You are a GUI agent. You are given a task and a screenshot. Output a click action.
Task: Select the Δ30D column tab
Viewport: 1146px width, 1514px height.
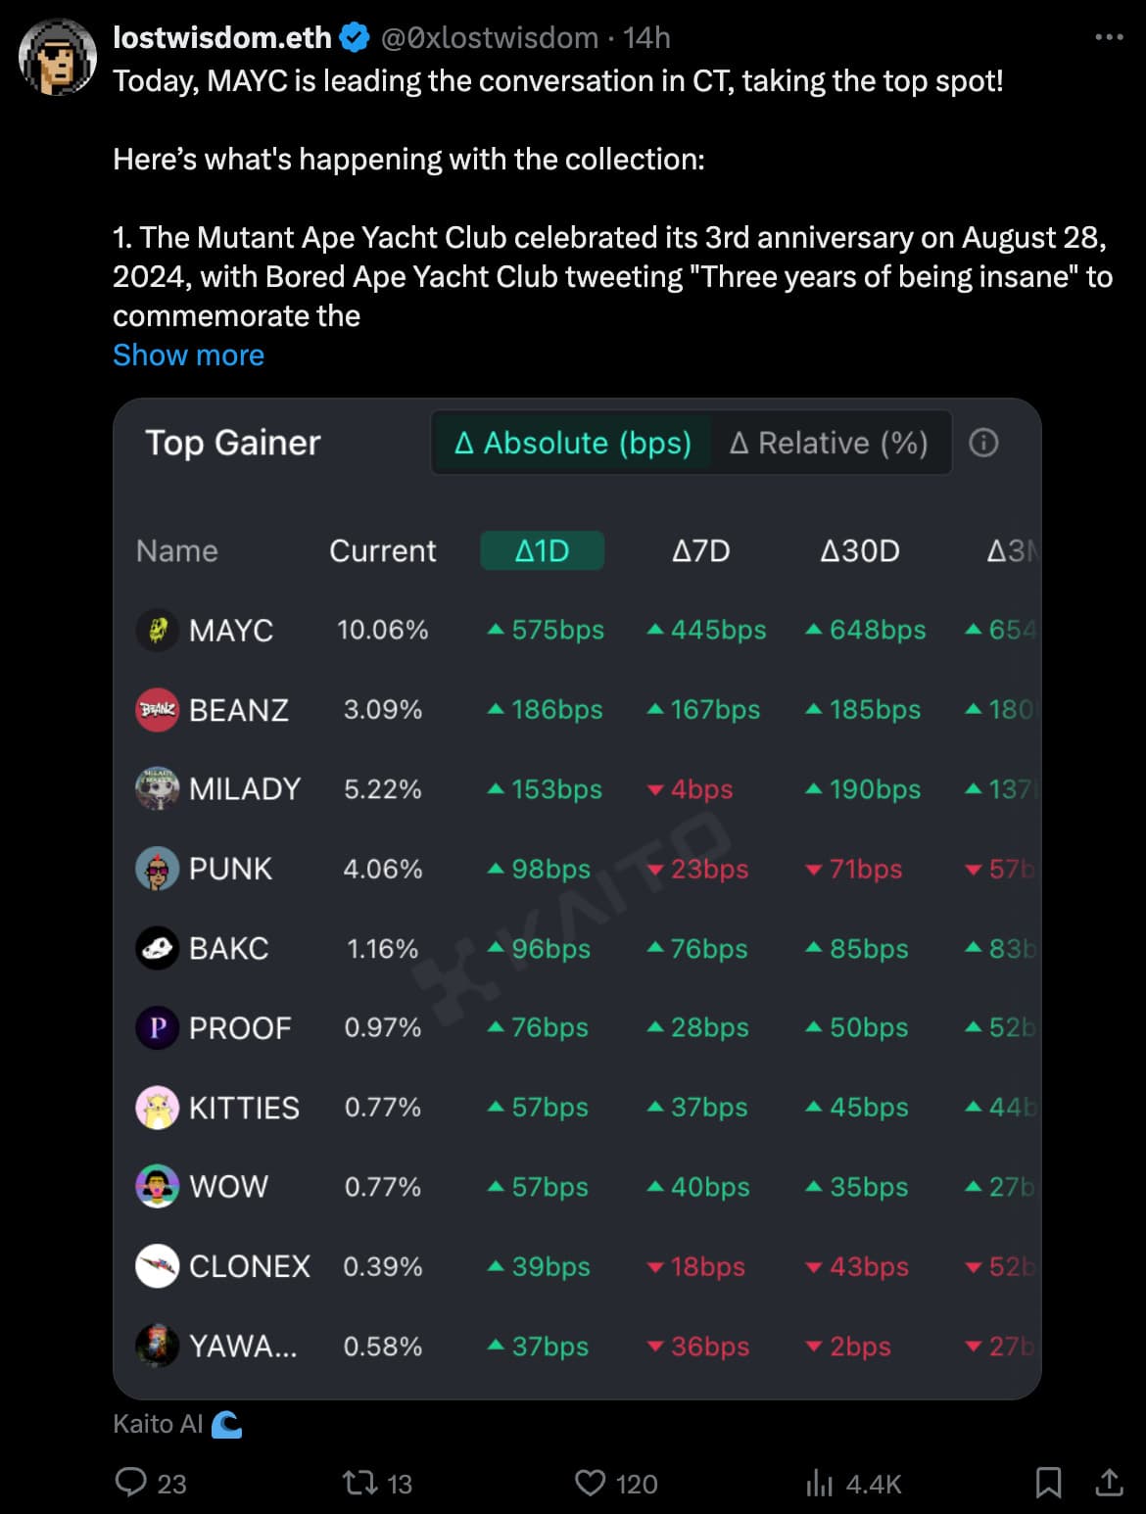tap(860, 550)
